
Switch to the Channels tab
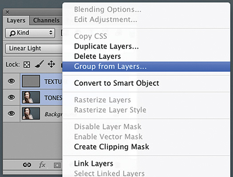(46, 20)
